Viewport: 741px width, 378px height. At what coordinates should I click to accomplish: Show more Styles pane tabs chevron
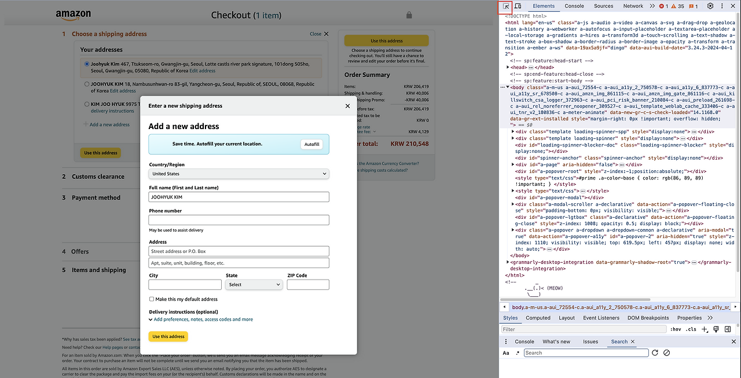click(x=710, y=318)
